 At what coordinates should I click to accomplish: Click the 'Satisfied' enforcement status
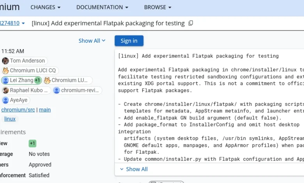tap(39, 175)
